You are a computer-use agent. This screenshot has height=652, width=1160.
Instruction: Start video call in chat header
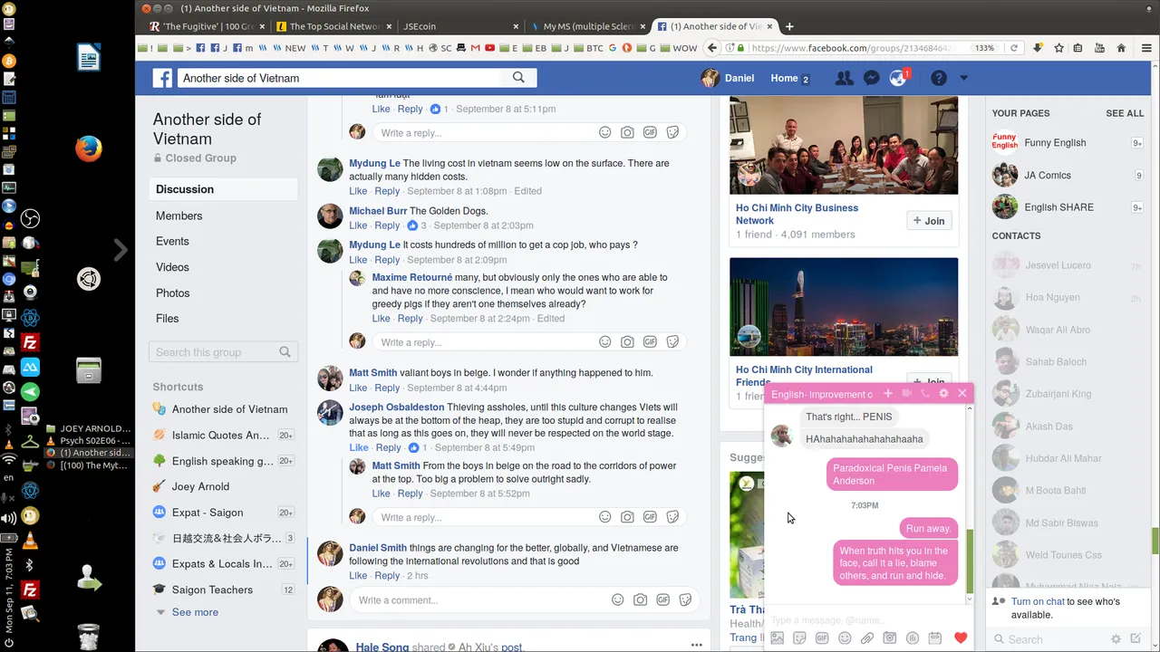906,393
